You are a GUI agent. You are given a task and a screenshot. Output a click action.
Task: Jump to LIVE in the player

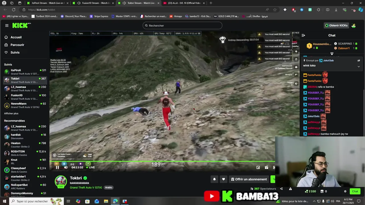[x=91, y=167]
